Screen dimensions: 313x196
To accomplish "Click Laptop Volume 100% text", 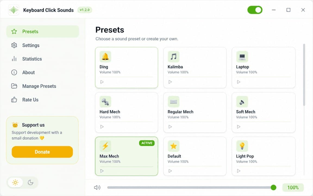I will tap(246, 72).
